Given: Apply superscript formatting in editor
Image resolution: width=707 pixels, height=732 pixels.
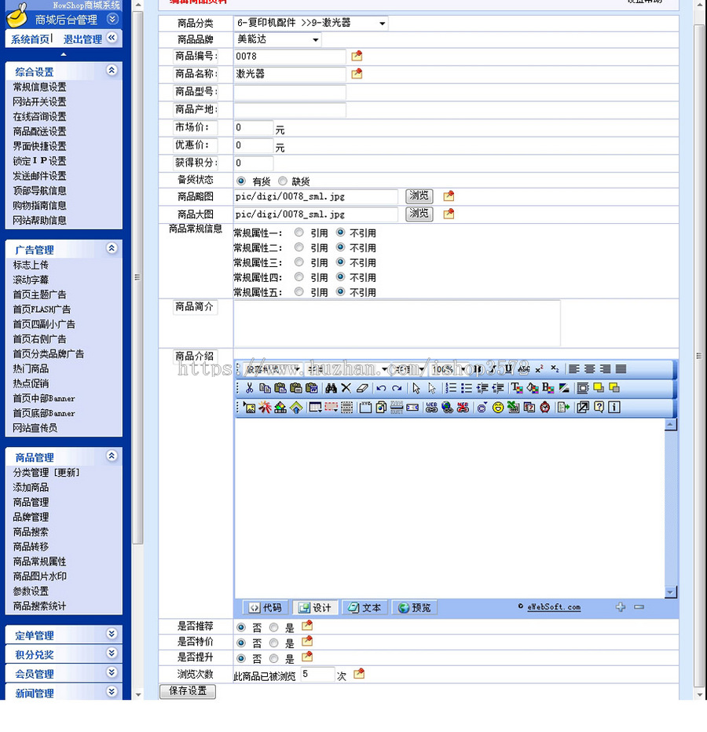Looking at the screenshot, I should click(540, 369).
